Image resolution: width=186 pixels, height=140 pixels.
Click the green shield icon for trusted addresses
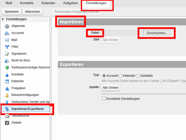click(x=7, y=68)
